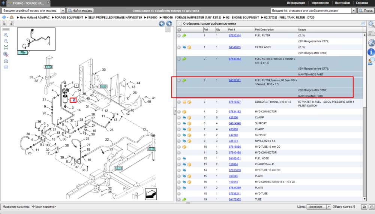
Task: Add FILTER ASSY 84348875 to basket circle
Action: pos(179,47)
